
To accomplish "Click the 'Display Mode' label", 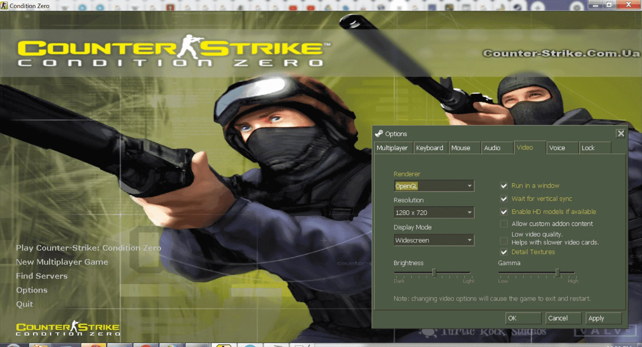I will [413, 227].
